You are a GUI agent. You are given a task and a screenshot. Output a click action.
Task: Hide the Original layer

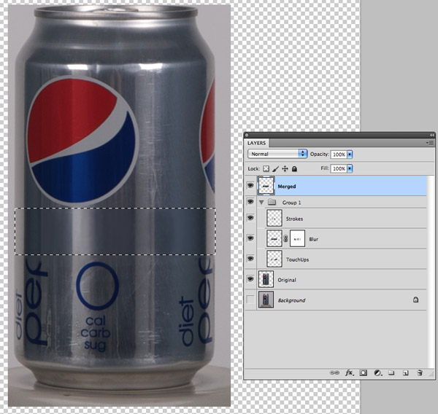coord(250,278)
